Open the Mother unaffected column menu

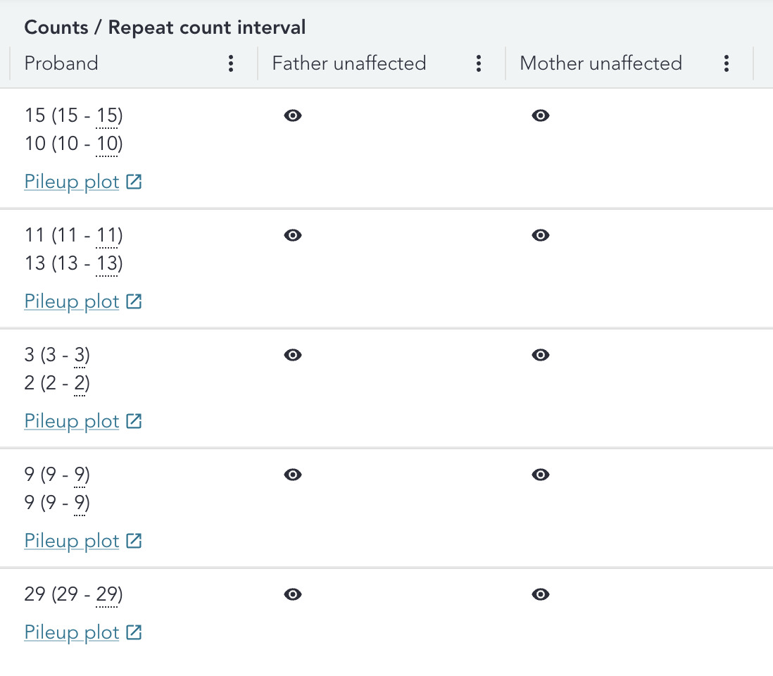click(x=726, y=63)
